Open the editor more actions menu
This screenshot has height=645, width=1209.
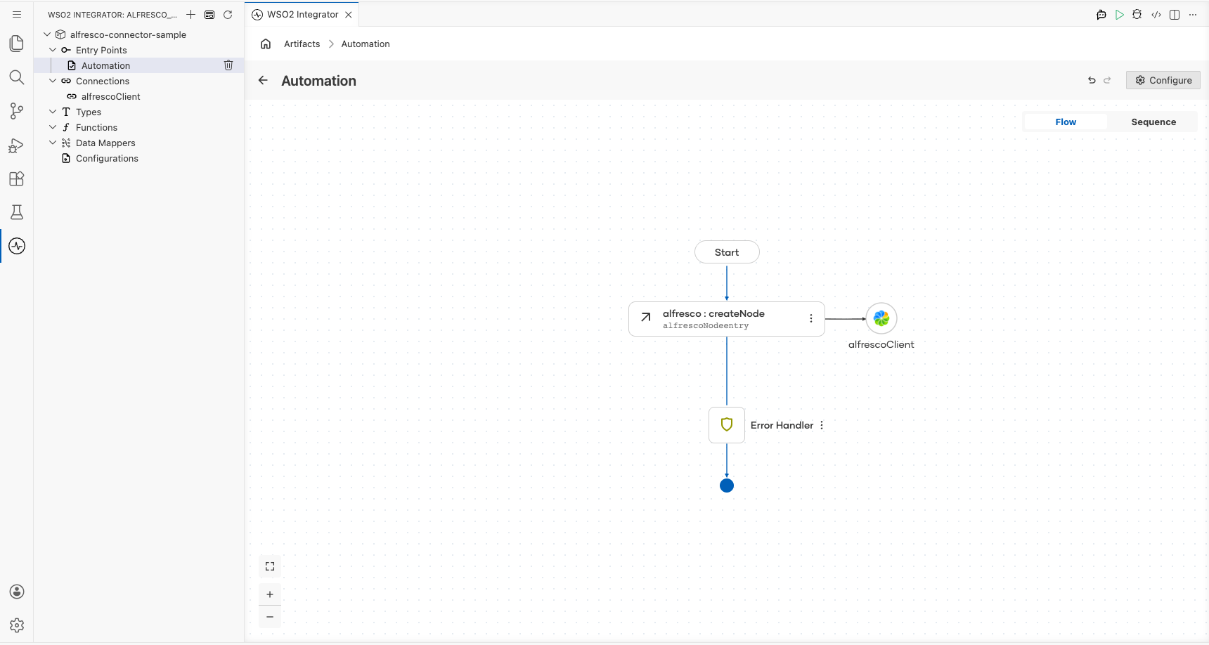coord(1193,14)
